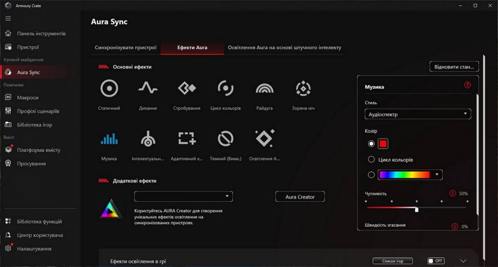
Task: Select the Music (Музика) effect icon
Action: tap(109, 138)
